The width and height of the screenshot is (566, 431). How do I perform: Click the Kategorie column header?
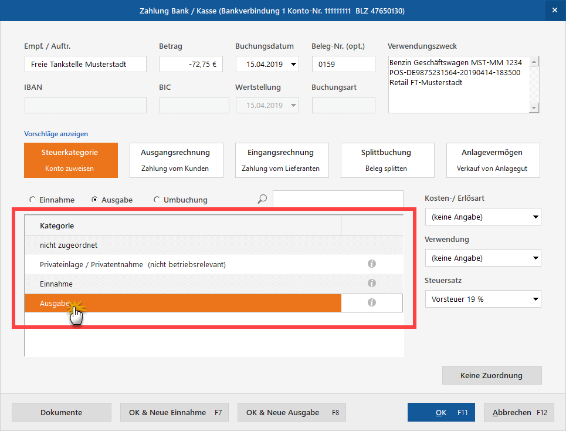(x=182, y=225)
